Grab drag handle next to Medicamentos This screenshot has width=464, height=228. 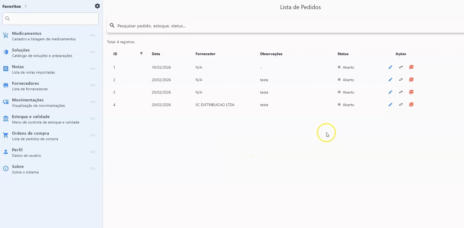93,35
